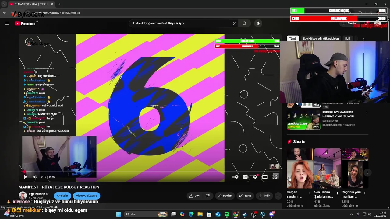Open Microsoft Edge from taskbar
This screenshot has height=219, width=390.
pos(191,214)
